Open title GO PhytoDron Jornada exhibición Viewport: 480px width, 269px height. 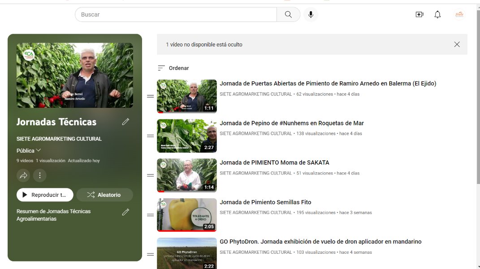tap(320, 242)
